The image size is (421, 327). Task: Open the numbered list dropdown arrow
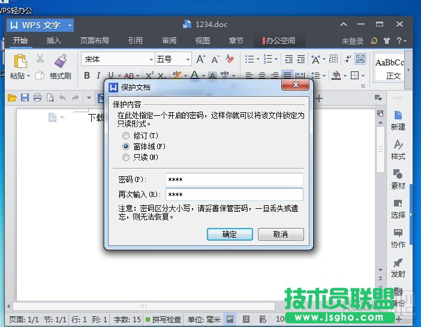coord(276,59)
